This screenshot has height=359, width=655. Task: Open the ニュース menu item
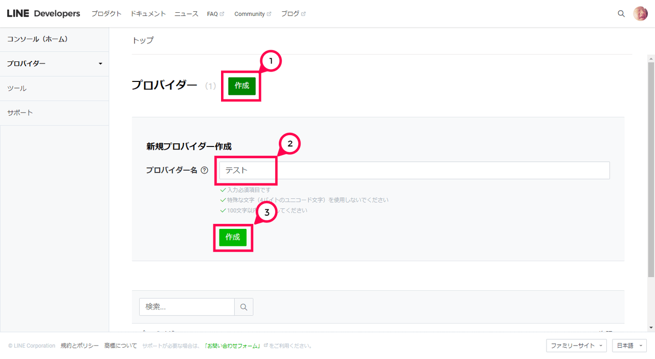(186, 14)
